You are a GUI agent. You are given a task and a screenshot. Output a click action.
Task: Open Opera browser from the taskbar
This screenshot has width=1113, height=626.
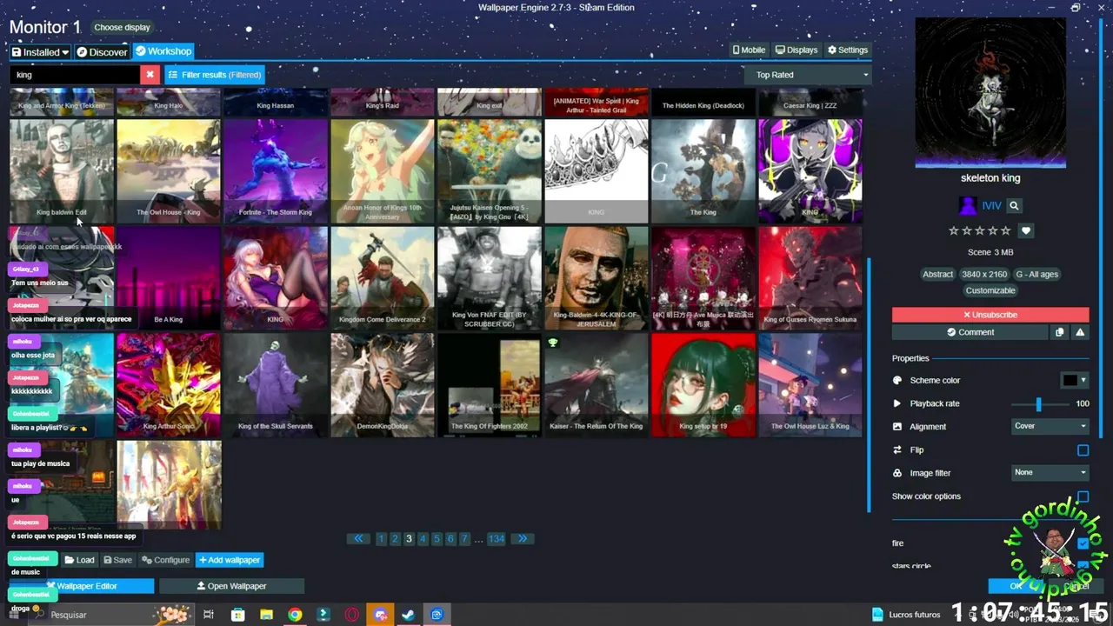(352, 615)
